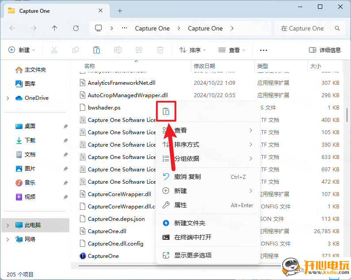Choose 新建文件夹 in context menu
351x280 pixels.
point(208,223)
